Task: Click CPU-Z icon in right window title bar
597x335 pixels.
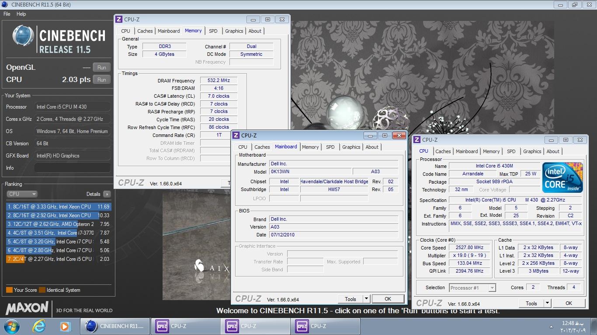Action: click(x=417, y=140)
